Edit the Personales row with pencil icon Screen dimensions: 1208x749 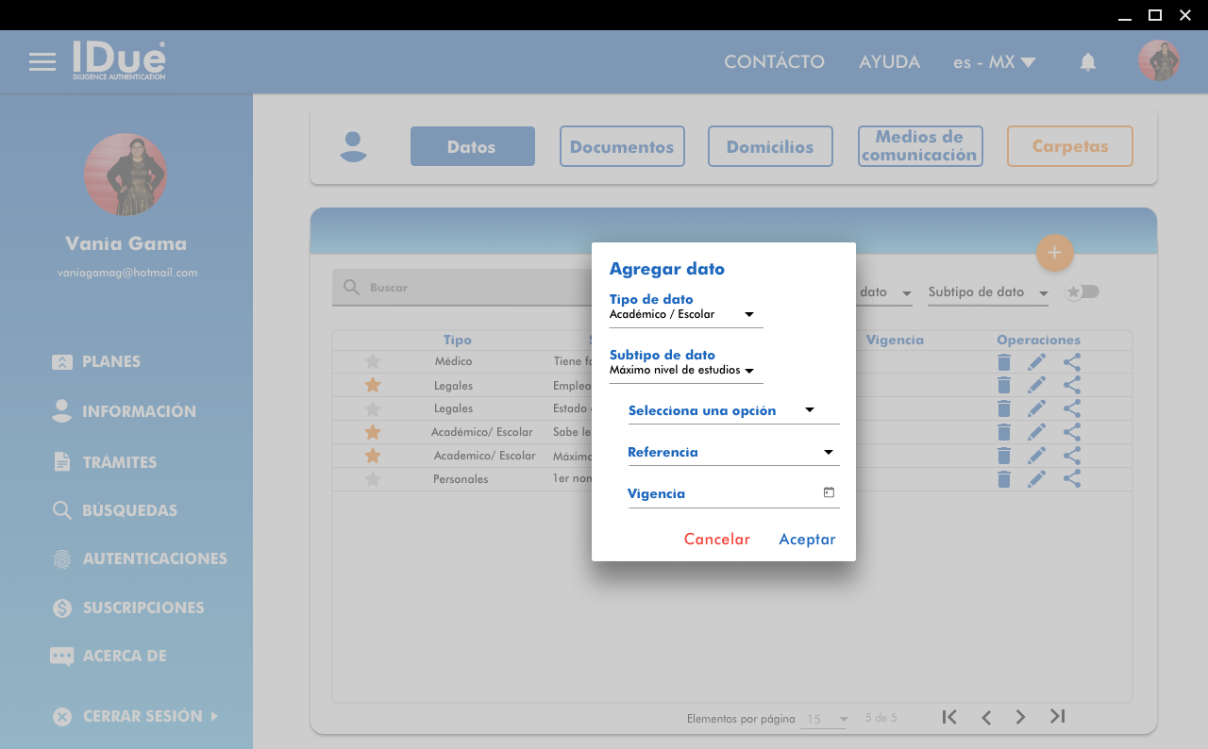click(x=1036, y=479)
